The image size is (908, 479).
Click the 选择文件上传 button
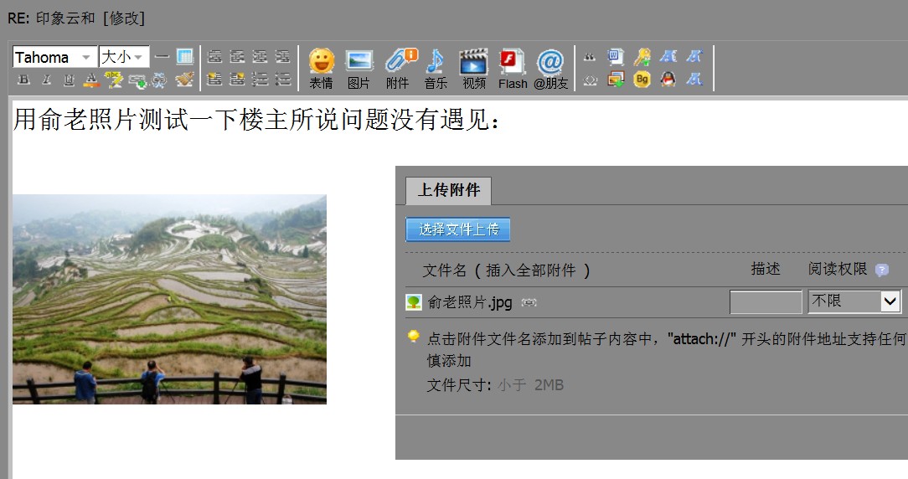tap(458, 229)
